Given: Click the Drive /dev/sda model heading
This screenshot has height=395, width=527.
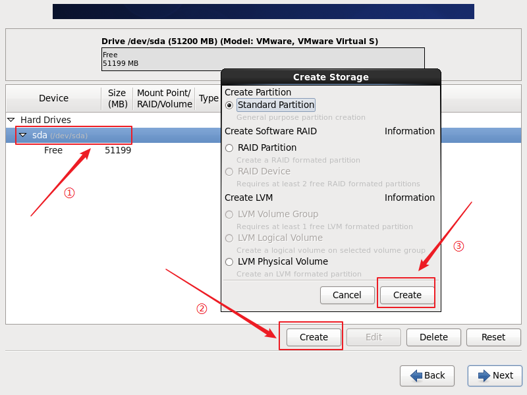Looking at the screenshot, I should [240, 41].
